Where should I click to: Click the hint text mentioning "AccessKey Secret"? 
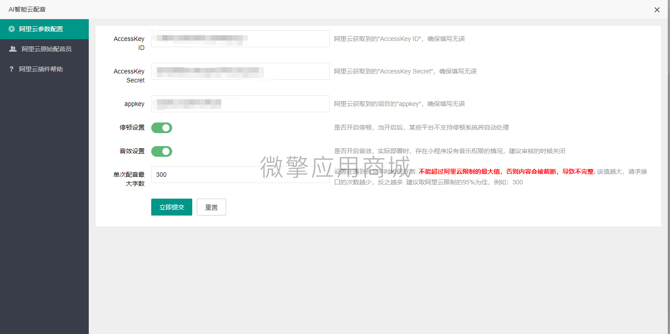click(x=405, y=71)
